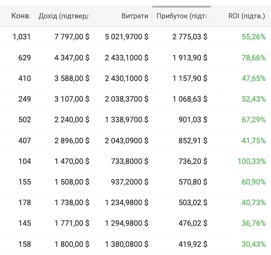
Task: Click profit cell 901,03 $
Action: coord(193,120)
